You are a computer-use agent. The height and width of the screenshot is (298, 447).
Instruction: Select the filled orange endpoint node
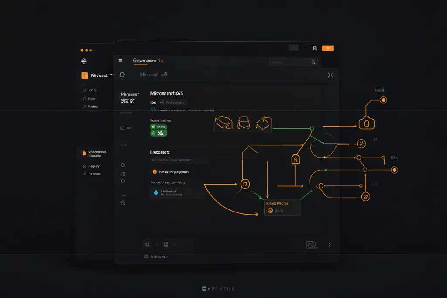(394, 170)
